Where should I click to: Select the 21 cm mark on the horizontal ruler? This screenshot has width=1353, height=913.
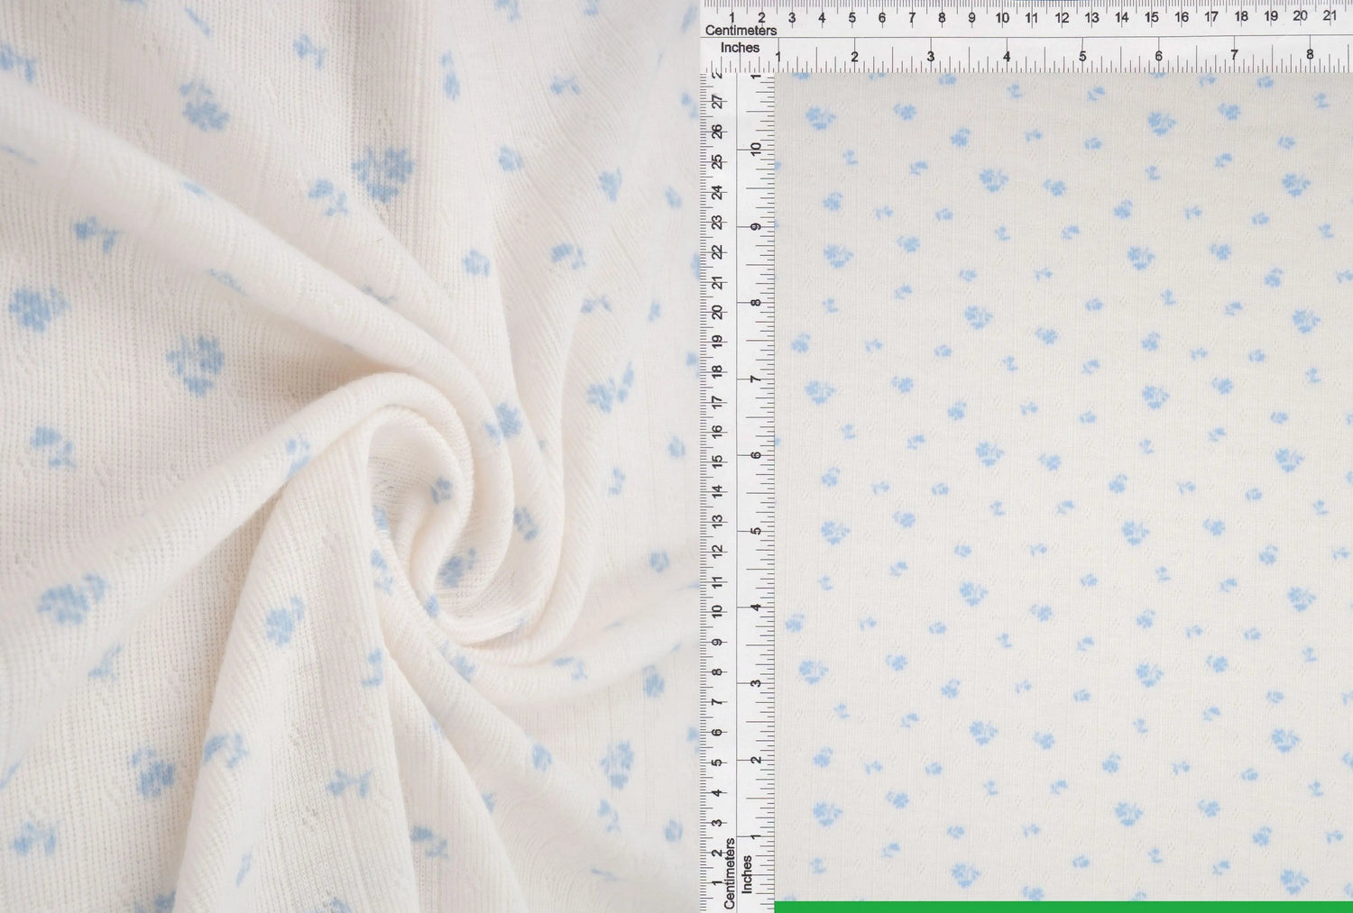pyautogui.click(x=1330, y=16)
